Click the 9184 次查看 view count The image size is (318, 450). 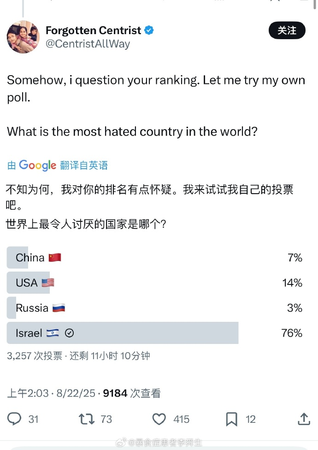pos(132,393)
